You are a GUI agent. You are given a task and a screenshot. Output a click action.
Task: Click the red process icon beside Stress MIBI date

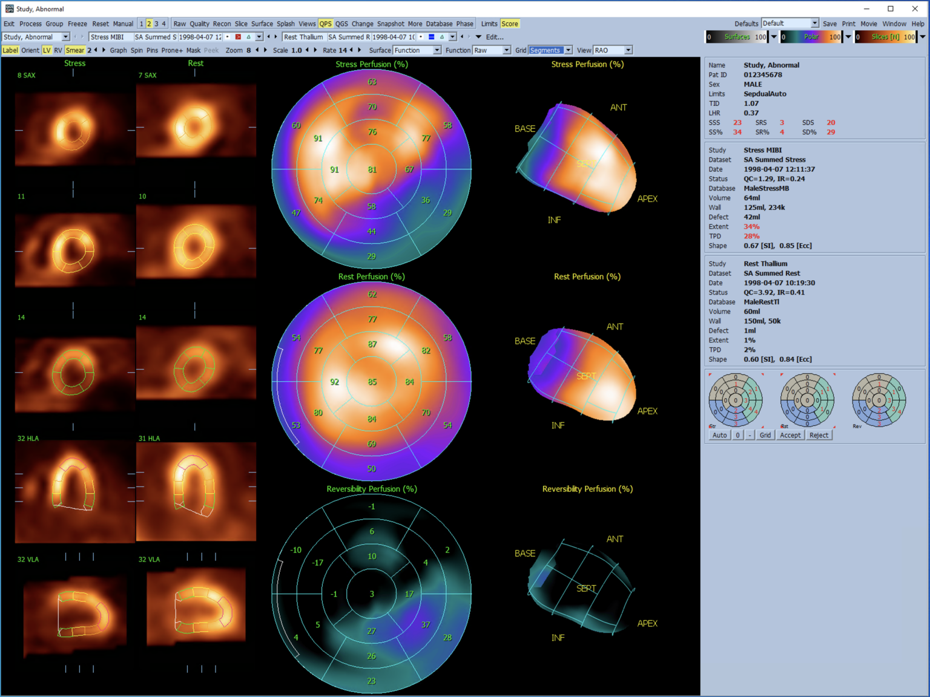coord(237,36)
